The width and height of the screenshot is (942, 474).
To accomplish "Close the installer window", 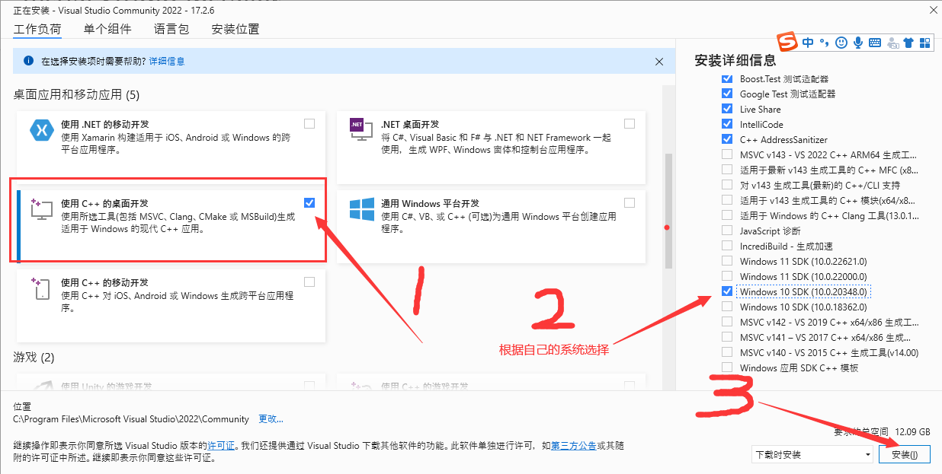I will point(933,9).
